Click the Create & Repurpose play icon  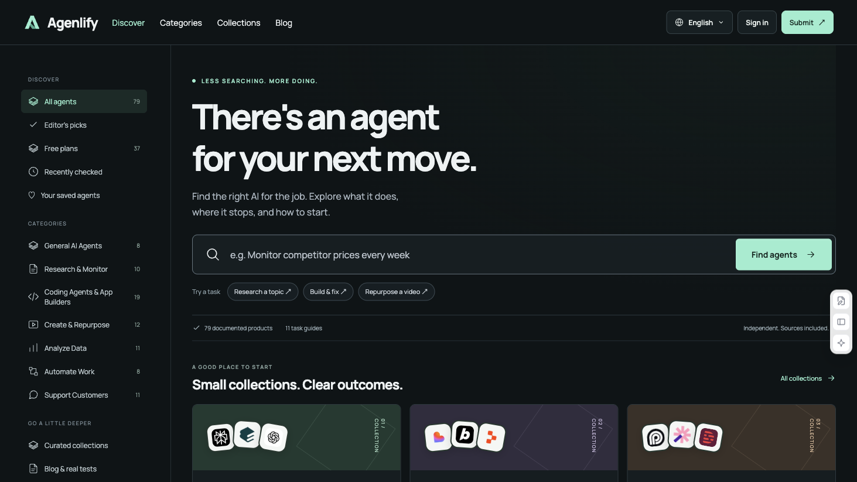point(33,324)
